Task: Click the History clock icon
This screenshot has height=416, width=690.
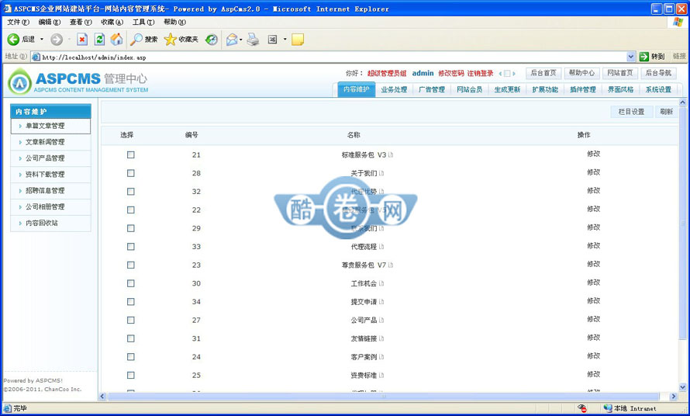Action: pyautogui.click(x=212, y=40)
